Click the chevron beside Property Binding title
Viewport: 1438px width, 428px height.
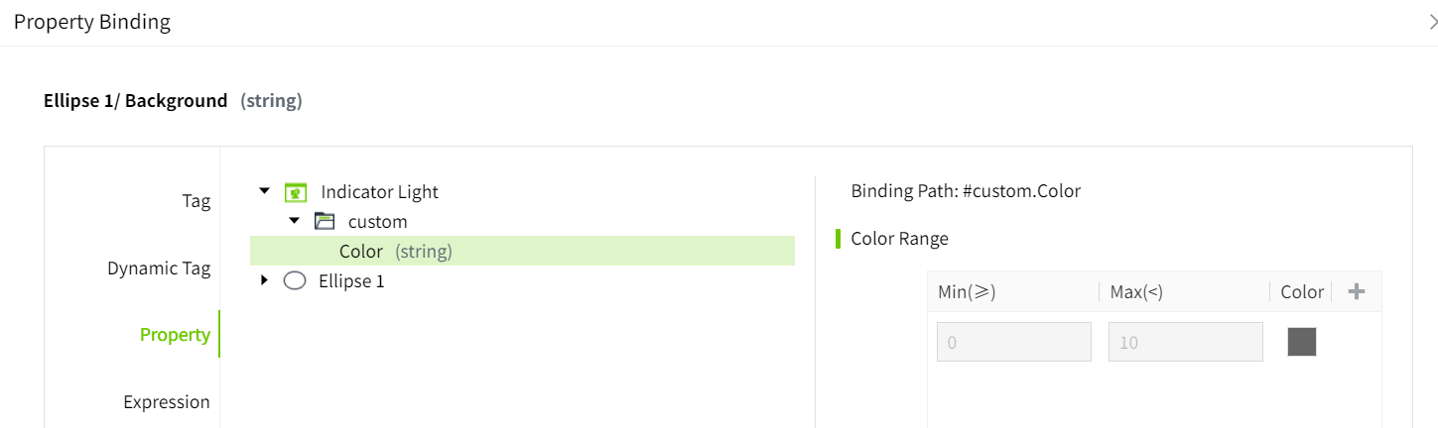tap(1432, 22)
